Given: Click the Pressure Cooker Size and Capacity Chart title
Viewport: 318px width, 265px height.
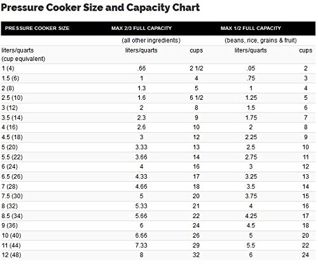Looking at the screenshot, I should point(100,8).
